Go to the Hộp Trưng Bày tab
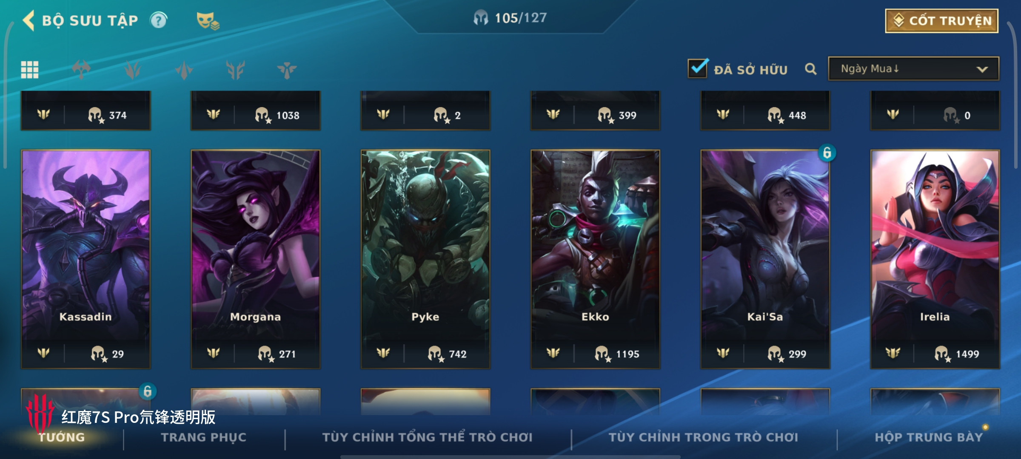This screenshot has width=1021, height=459. (929, 437)
